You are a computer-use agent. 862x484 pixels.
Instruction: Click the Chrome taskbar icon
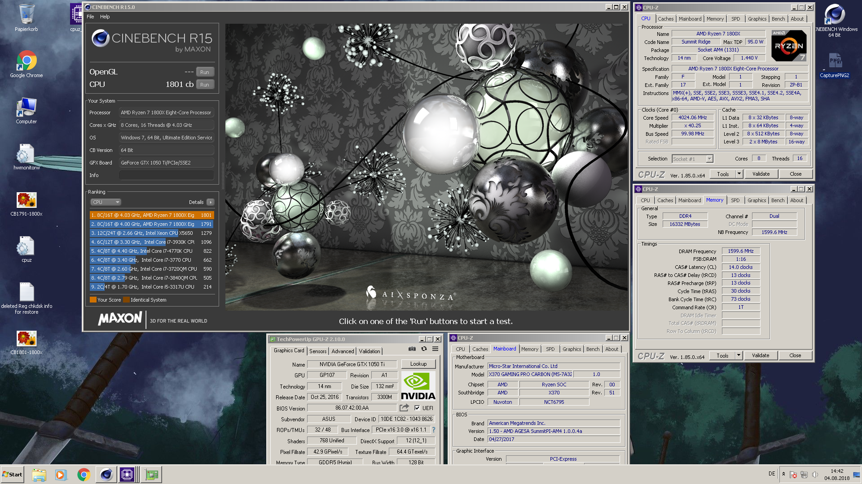coord(83,475)
